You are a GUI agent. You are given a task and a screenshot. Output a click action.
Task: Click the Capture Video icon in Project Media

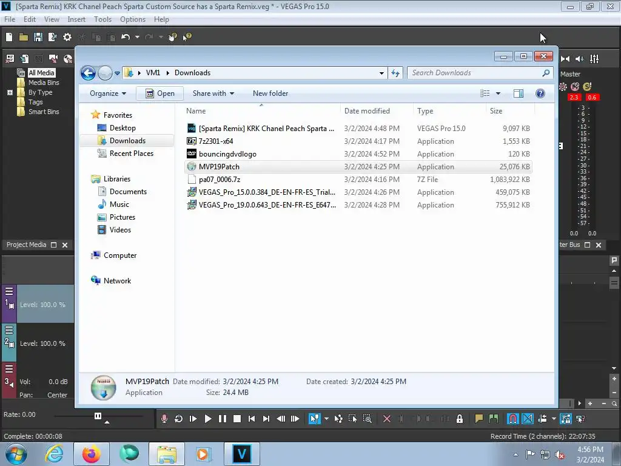tap(53, 59)
